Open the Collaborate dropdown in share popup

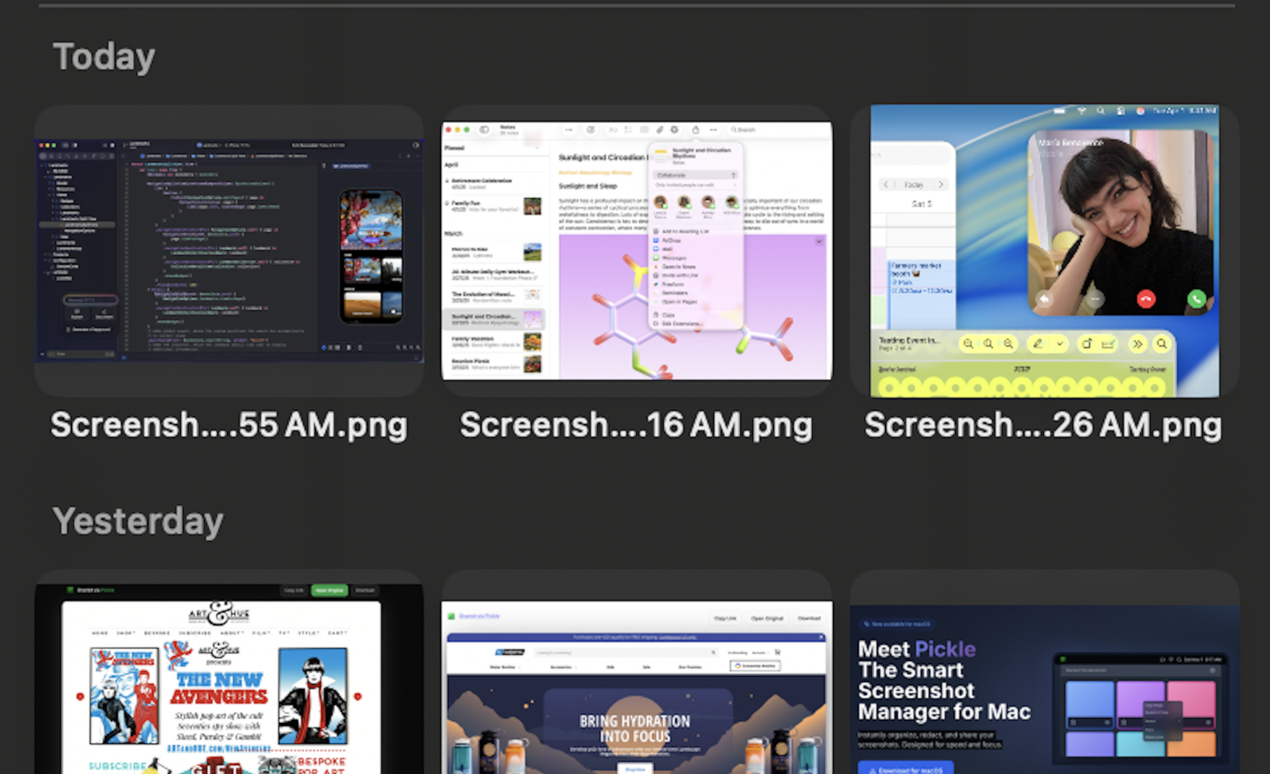pos(695,175)
